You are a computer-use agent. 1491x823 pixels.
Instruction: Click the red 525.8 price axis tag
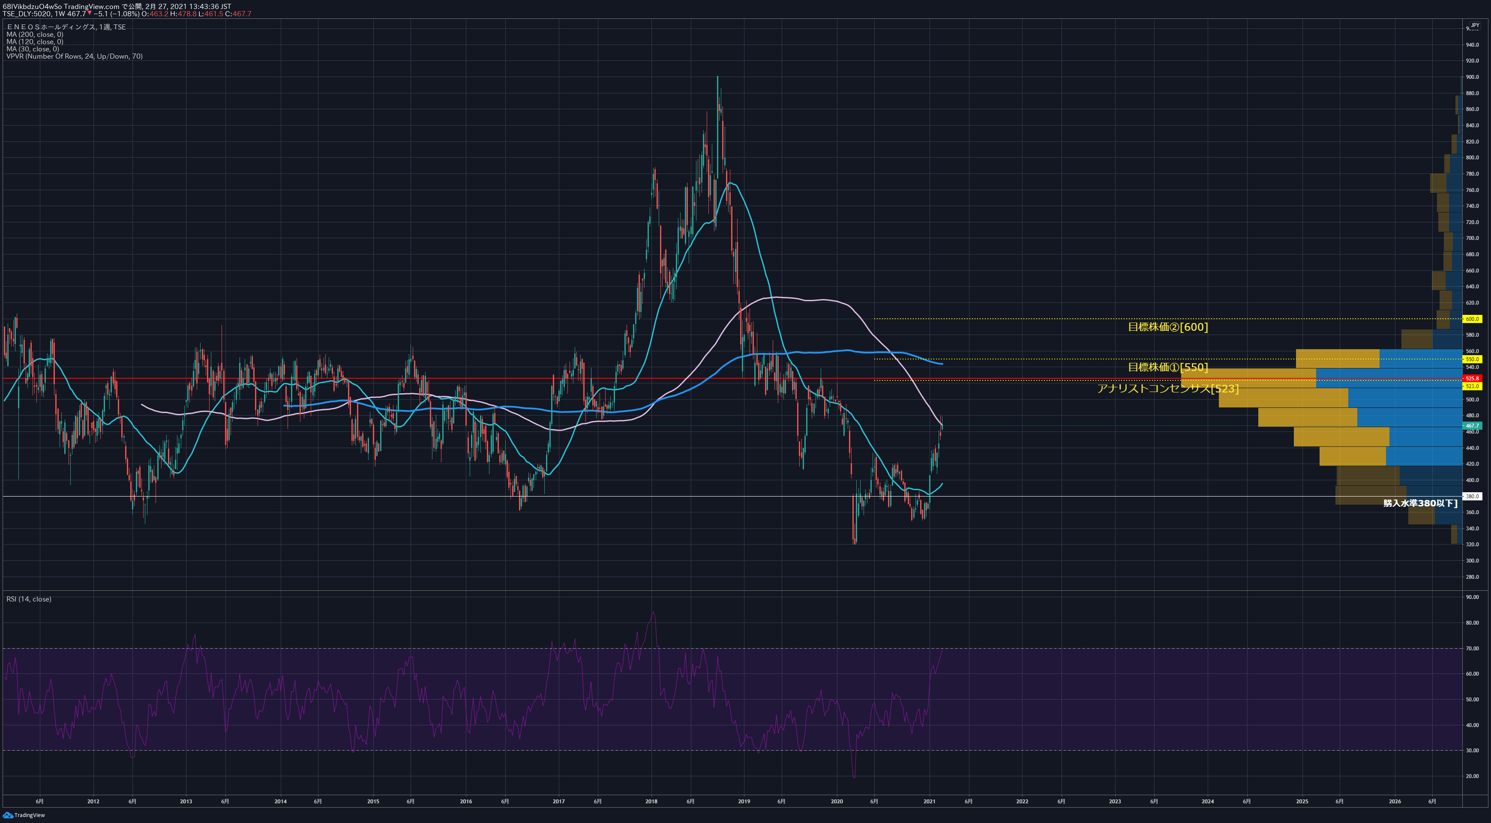pyautogui.click(x=1472, y=378)
